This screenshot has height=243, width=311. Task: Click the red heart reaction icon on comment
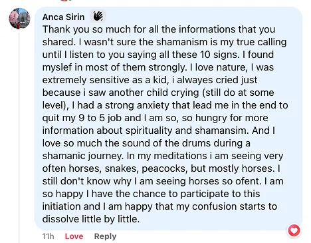(294, 231)
